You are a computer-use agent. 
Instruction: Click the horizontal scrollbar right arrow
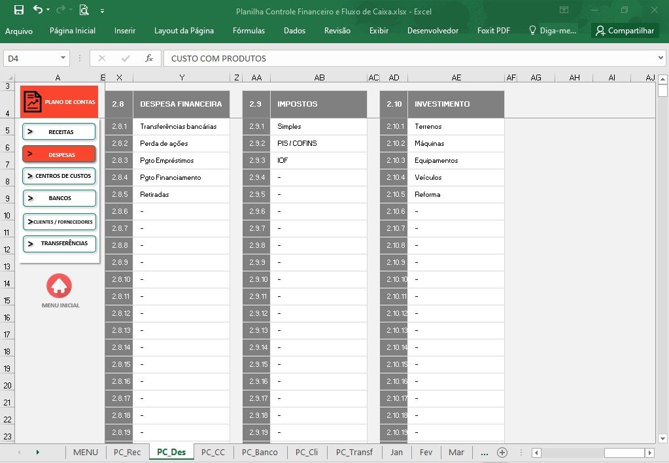(650, 453)
